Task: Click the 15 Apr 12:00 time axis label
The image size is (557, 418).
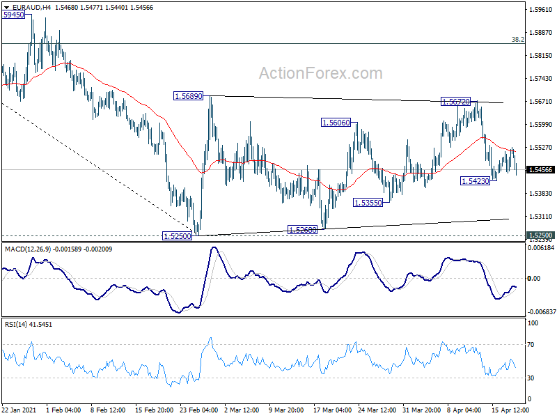Action: [510, 410]
